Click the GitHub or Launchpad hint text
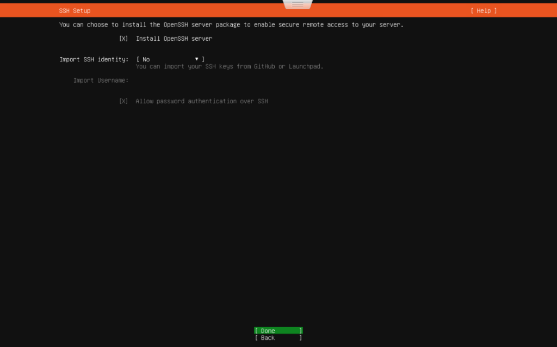Image resolution: width=557 pixels, height=347 pixels. click(230, 66)
